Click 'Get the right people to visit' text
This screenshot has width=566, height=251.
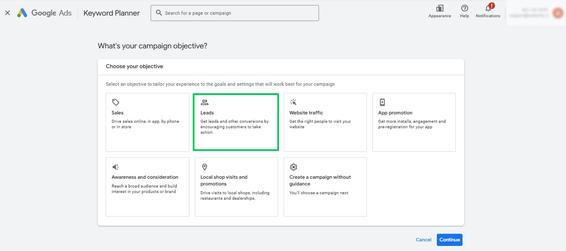pos(320,124)
